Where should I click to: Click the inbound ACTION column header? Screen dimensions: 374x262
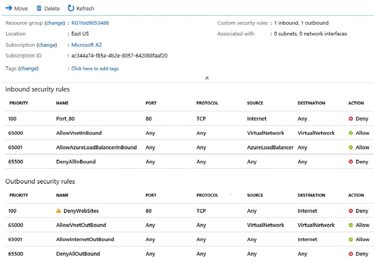point(356,103)
